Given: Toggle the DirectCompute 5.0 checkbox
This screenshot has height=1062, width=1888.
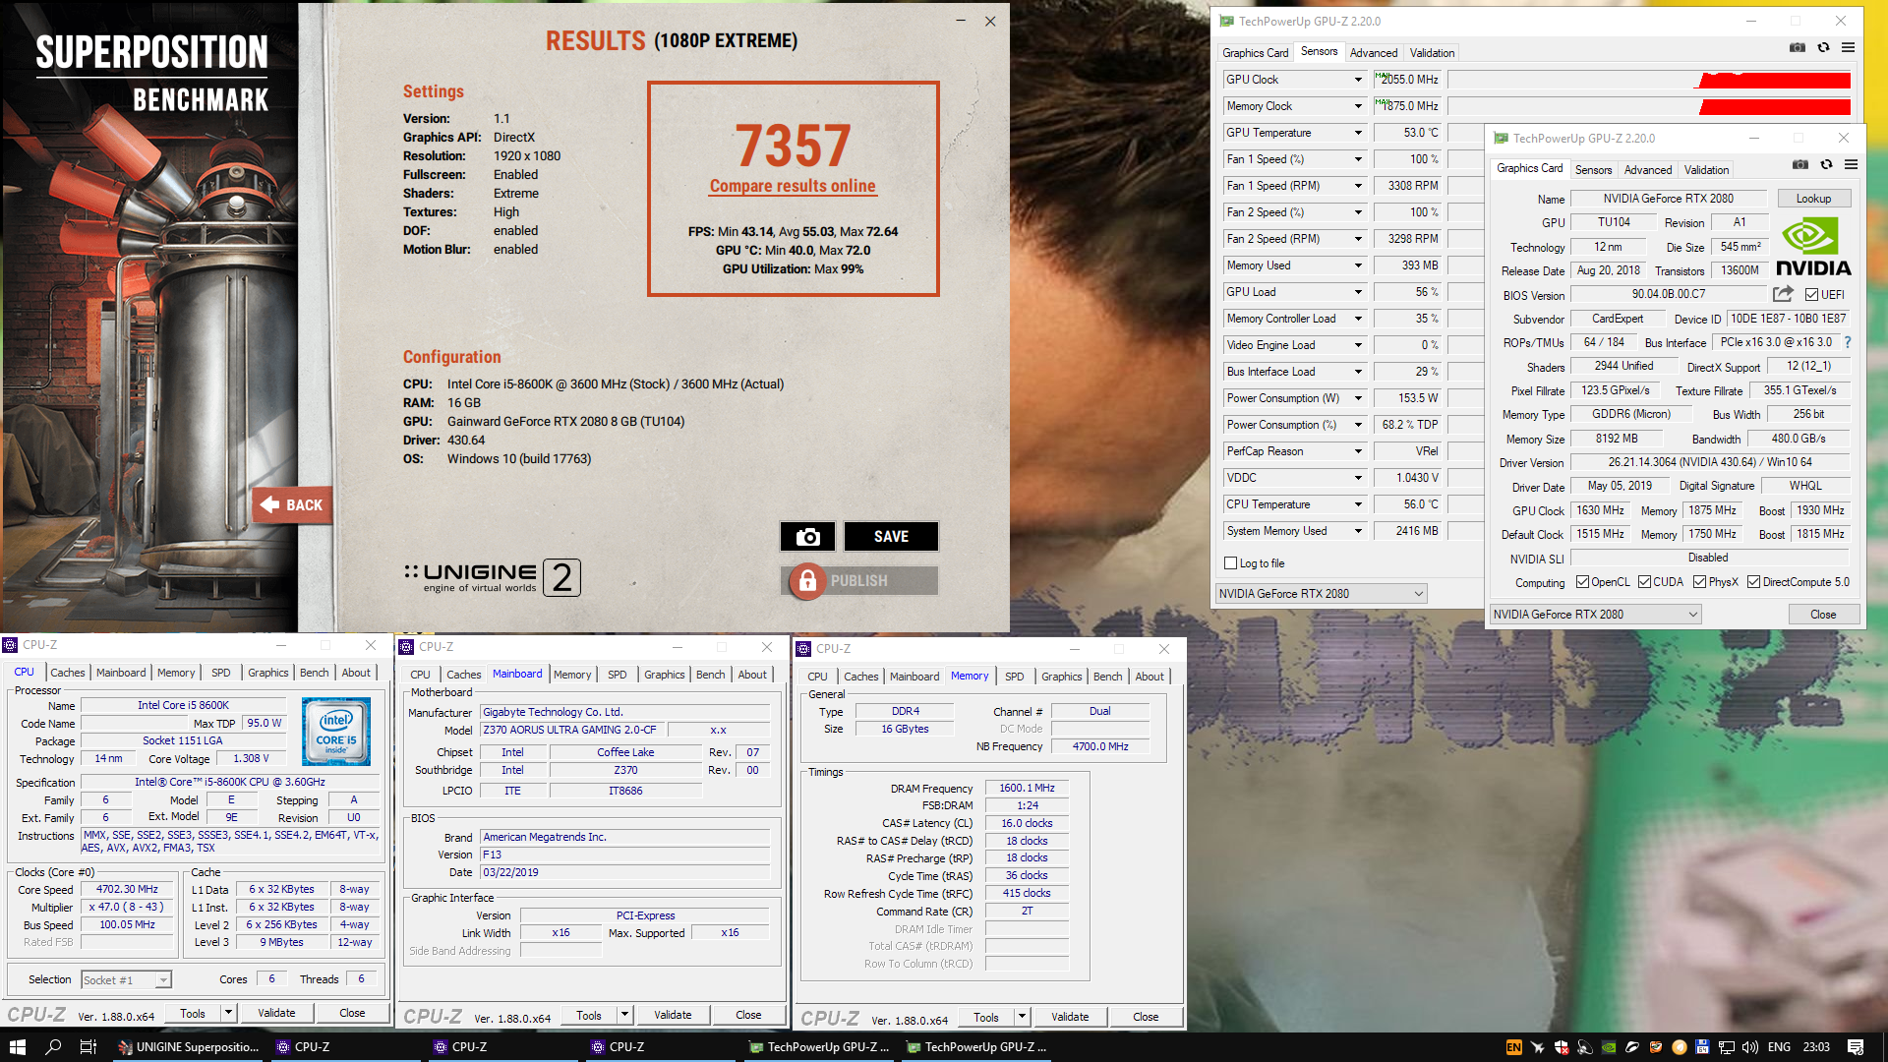Looking at the screenshot, I should [x=1753, y=582].
